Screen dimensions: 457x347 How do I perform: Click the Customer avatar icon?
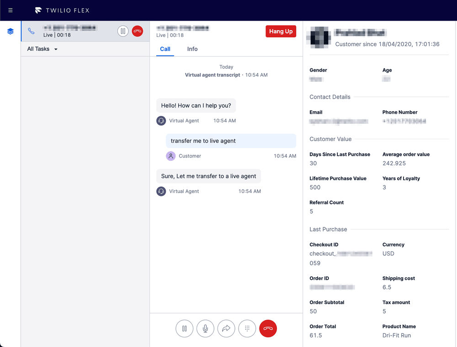171,156
